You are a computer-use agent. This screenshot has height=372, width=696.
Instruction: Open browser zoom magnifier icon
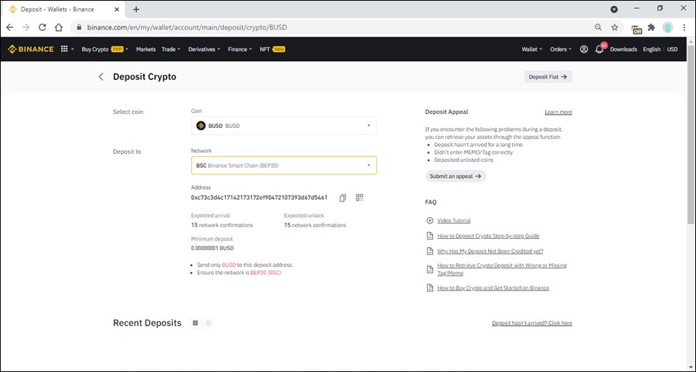click(x=598, y=27)
